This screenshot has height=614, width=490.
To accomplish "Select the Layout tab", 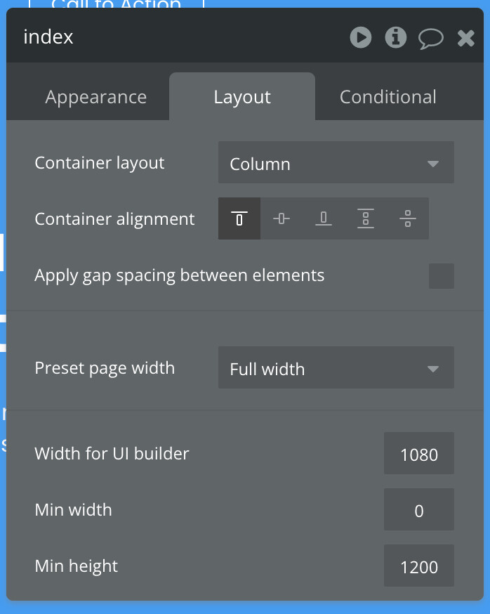I will pyautogui.click(x=242, y=97).
